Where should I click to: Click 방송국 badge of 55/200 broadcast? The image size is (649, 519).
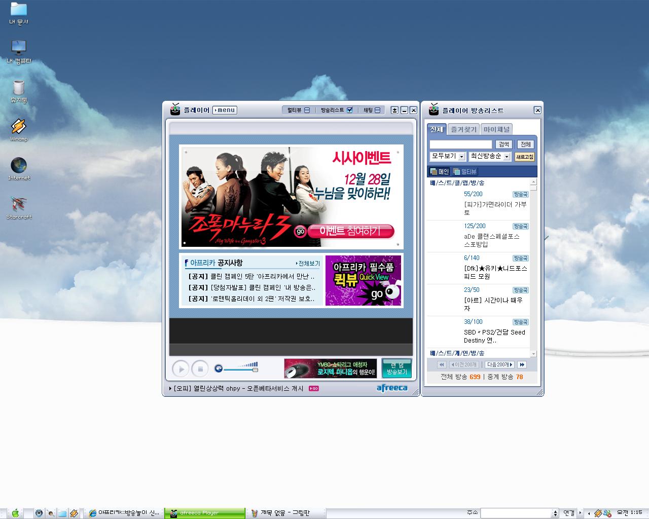click(x=520, y=194)
